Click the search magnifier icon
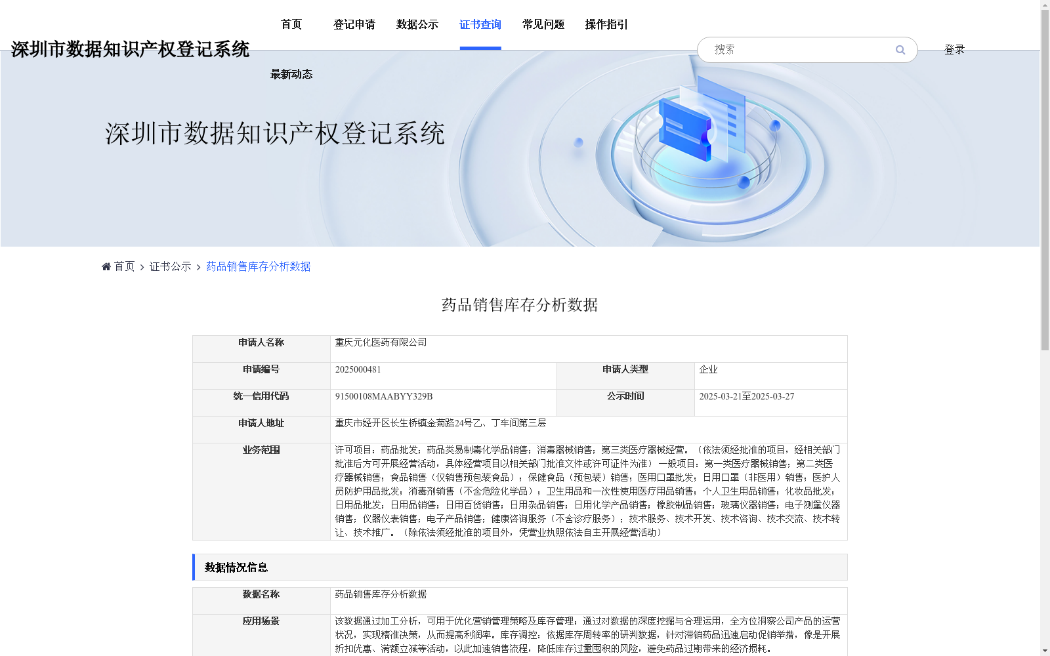 [900, 50]
